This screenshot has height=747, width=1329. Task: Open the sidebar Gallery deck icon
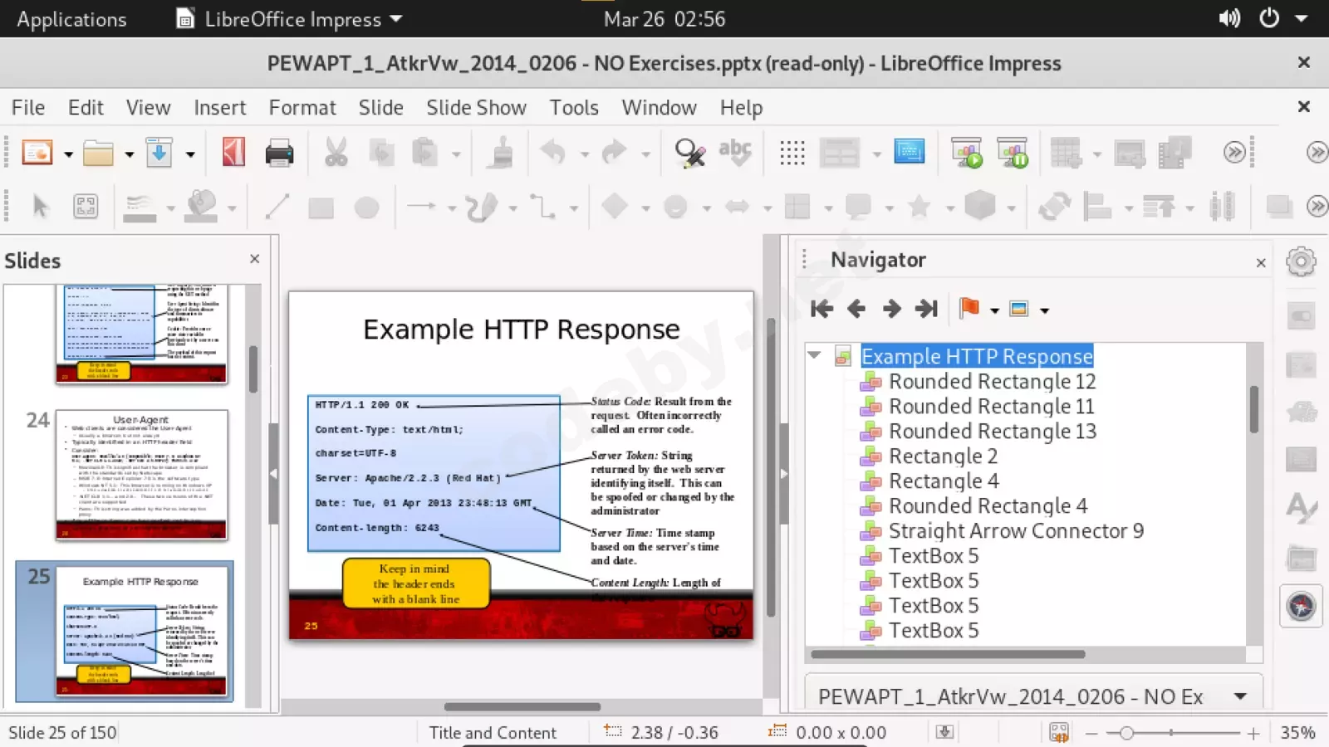click(1302, 558)
